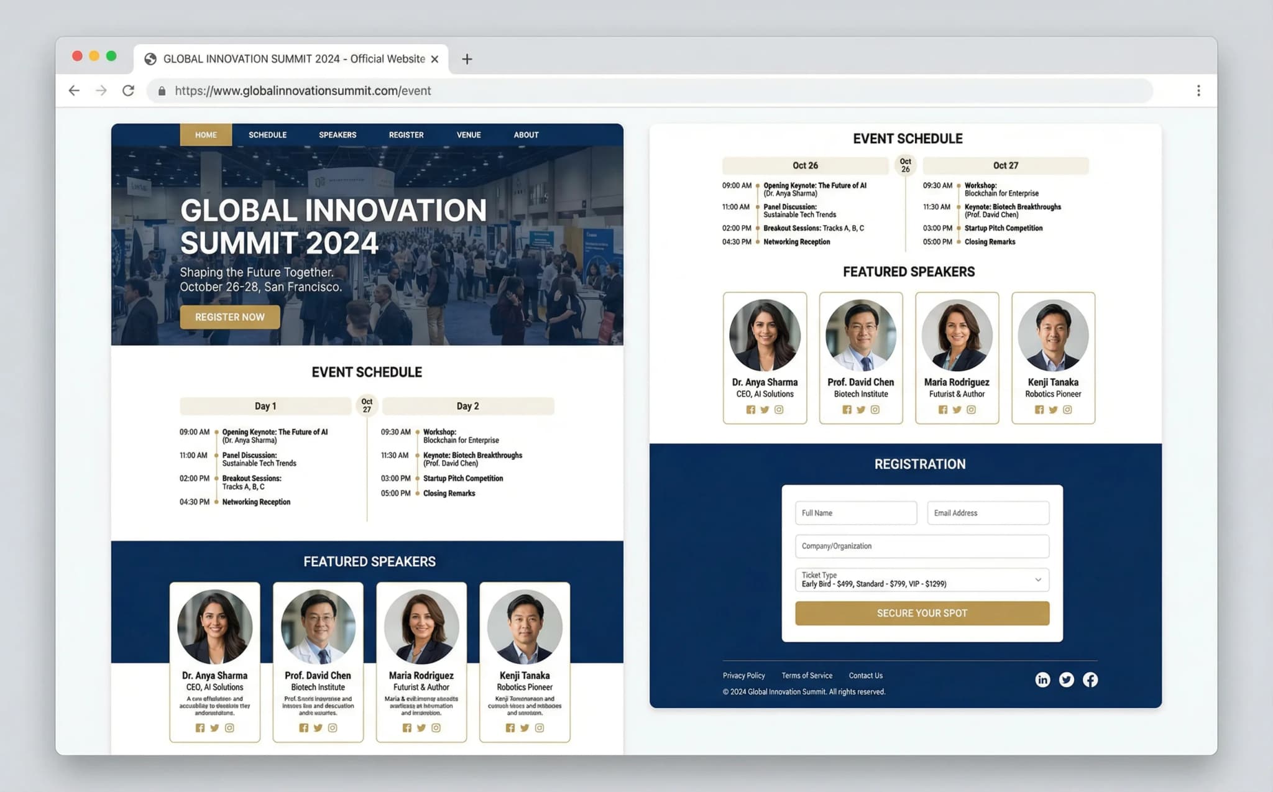
Task: Click the REGISTER NOW button
Action: coord(229,317)
